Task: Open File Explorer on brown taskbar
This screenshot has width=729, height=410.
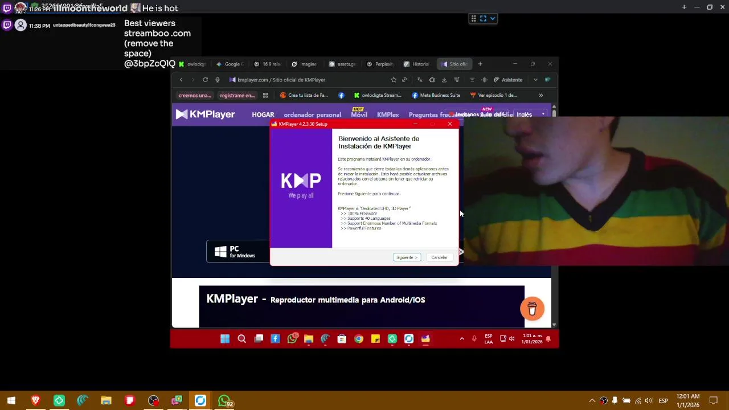Action: (x=106, y=401)
